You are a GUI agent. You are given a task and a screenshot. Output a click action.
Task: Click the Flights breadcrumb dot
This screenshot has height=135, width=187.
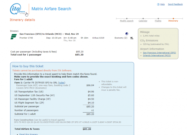[x=158, y=18]
